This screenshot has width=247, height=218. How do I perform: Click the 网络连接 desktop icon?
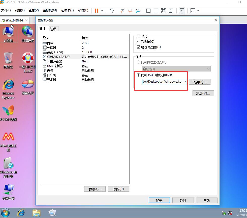point(28,34)
